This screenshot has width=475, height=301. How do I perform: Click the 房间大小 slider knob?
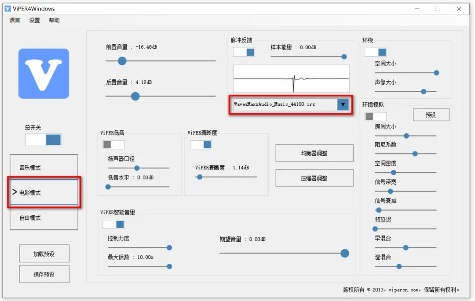(406, 136)
